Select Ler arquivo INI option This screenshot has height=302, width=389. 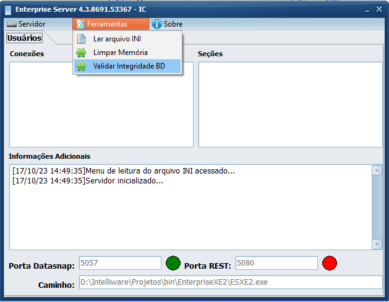pos(117,39)
